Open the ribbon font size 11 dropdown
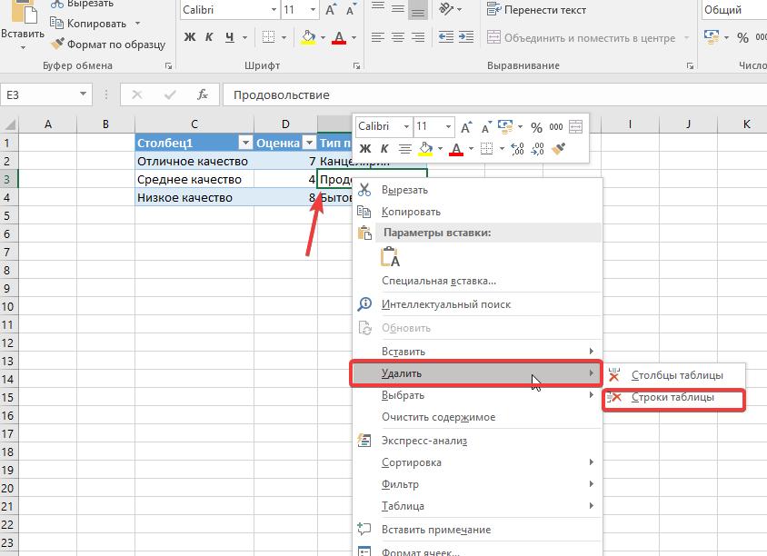The height and width of the screenshot is (556, 767). pyautogui.click(x=313, y=10)
